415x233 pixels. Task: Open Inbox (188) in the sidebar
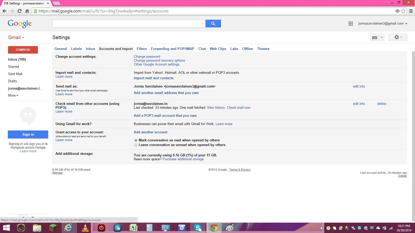click(x=17, y=59)
